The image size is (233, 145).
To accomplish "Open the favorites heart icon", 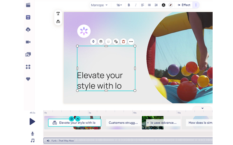I will 28,79.
